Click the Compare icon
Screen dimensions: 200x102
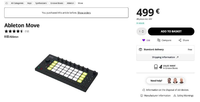tap(159, 40)
